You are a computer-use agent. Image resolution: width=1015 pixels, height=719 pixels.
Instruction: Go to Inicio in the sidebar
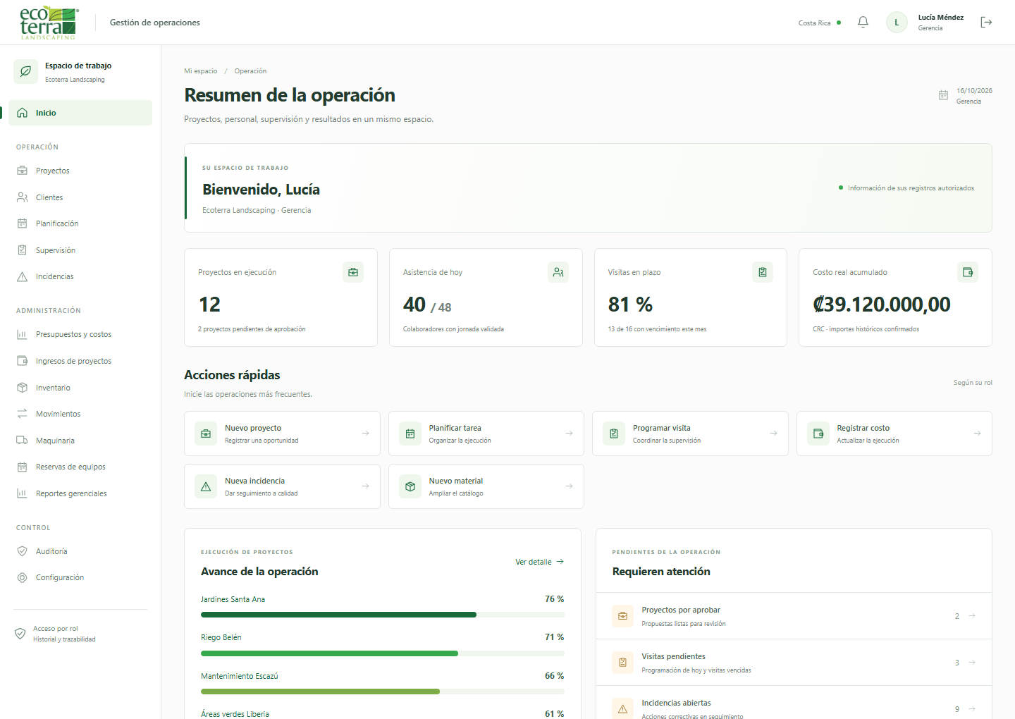(80, 113)
